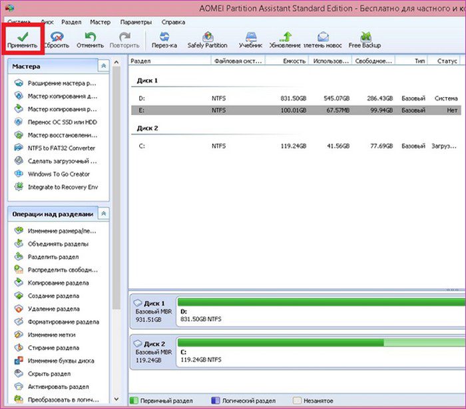Open the Мастер menu
Viewport: 466px width, 409px height.
click(x=100, y=22)
